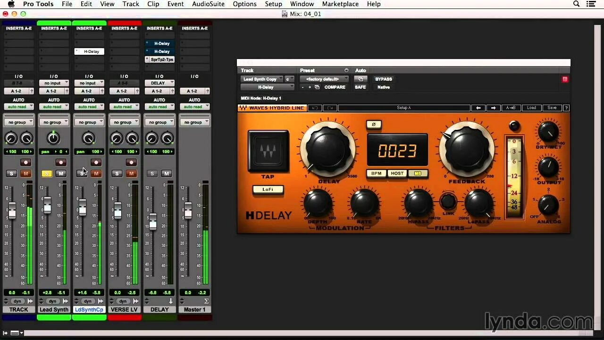Open the Apple menu
The image size is (604, 340).
[x=11, y=4]
